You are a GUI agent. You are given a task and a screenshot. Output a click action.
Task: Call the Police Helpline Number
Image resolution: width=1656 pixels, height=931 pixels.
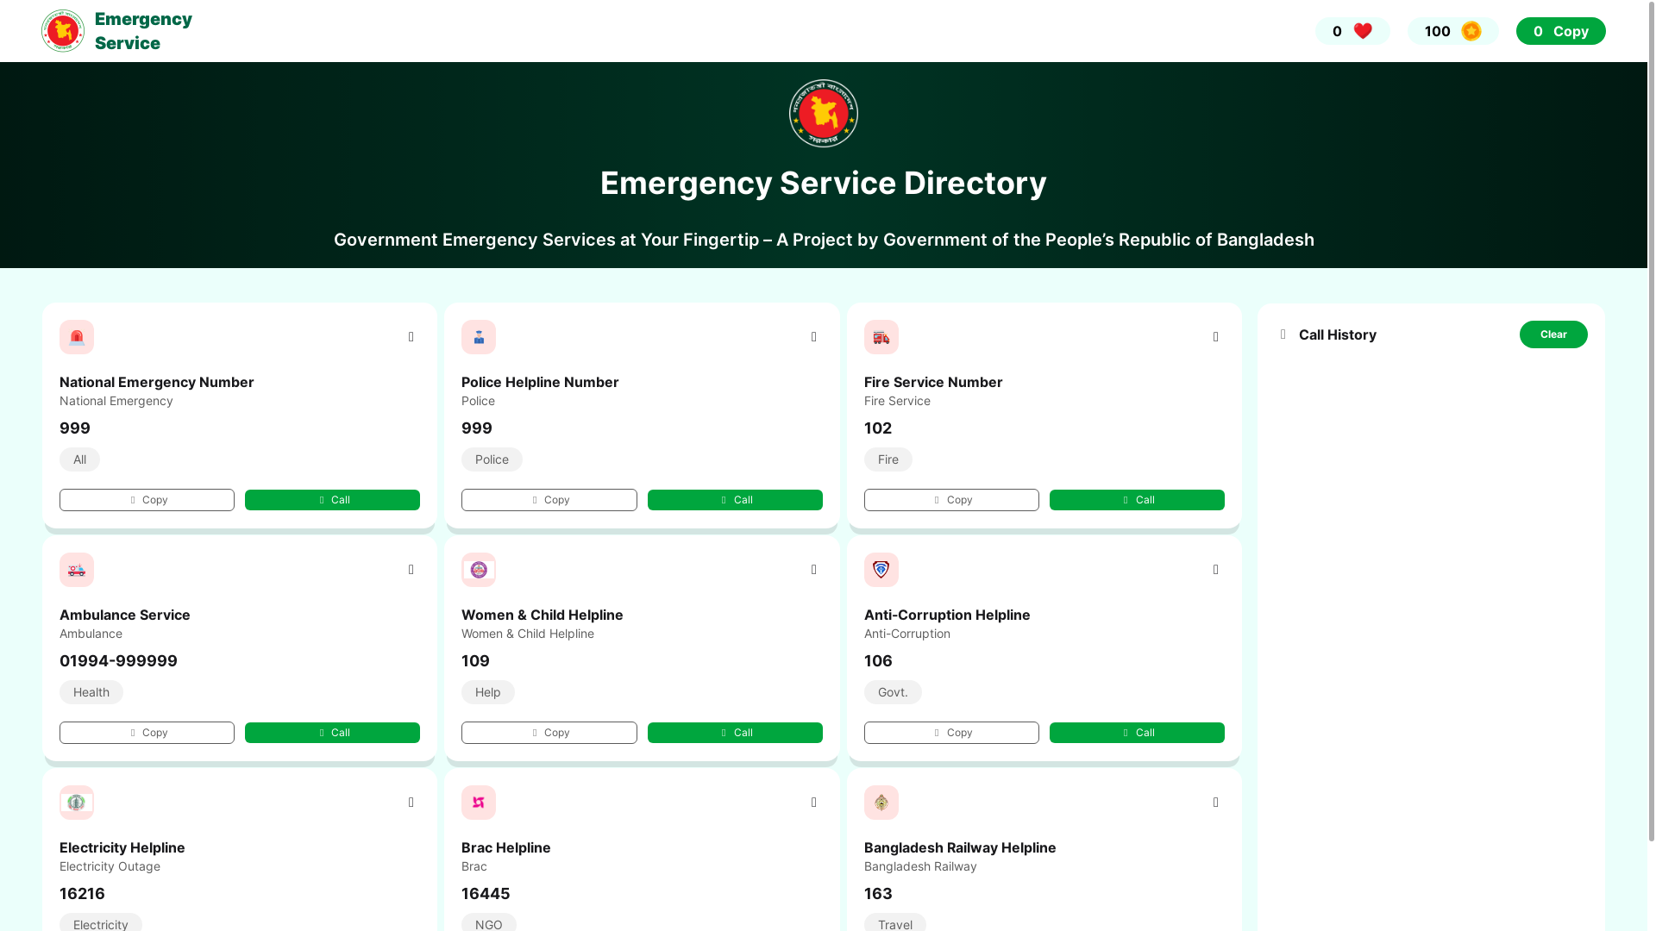735,500
